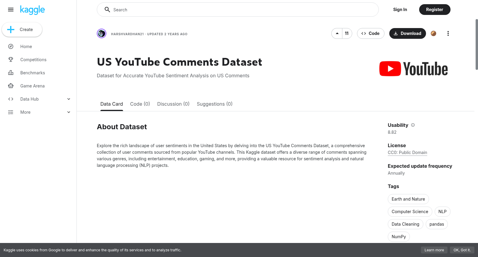The image size is (478, 257).
Task: Open HarshVardhan21's avatar profile
Action: pos(102,33)
